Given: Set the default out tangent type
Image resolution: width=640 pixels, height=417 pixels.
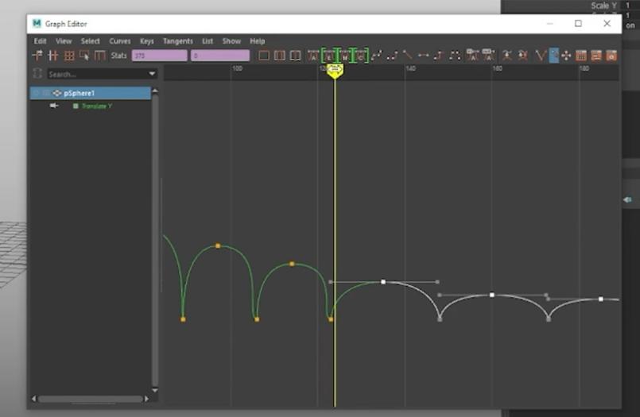Looking at the screenshot, I should click(x=488, y=56).
